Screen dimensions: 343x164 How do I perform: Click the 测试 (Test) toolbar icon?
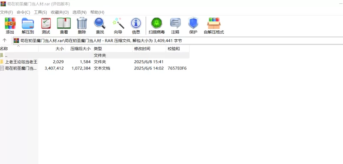point(46,23)
